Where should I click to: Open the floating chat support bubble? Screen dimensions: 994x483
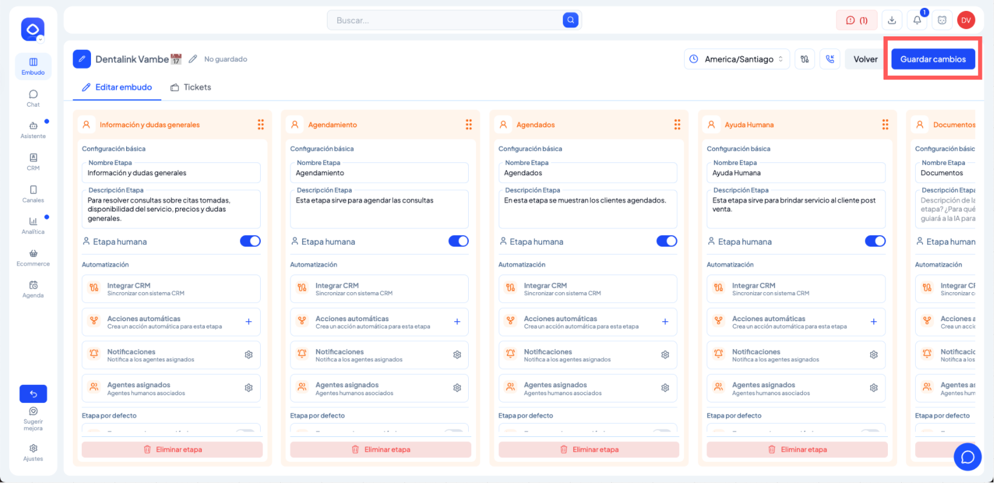[x=967, y=457]
